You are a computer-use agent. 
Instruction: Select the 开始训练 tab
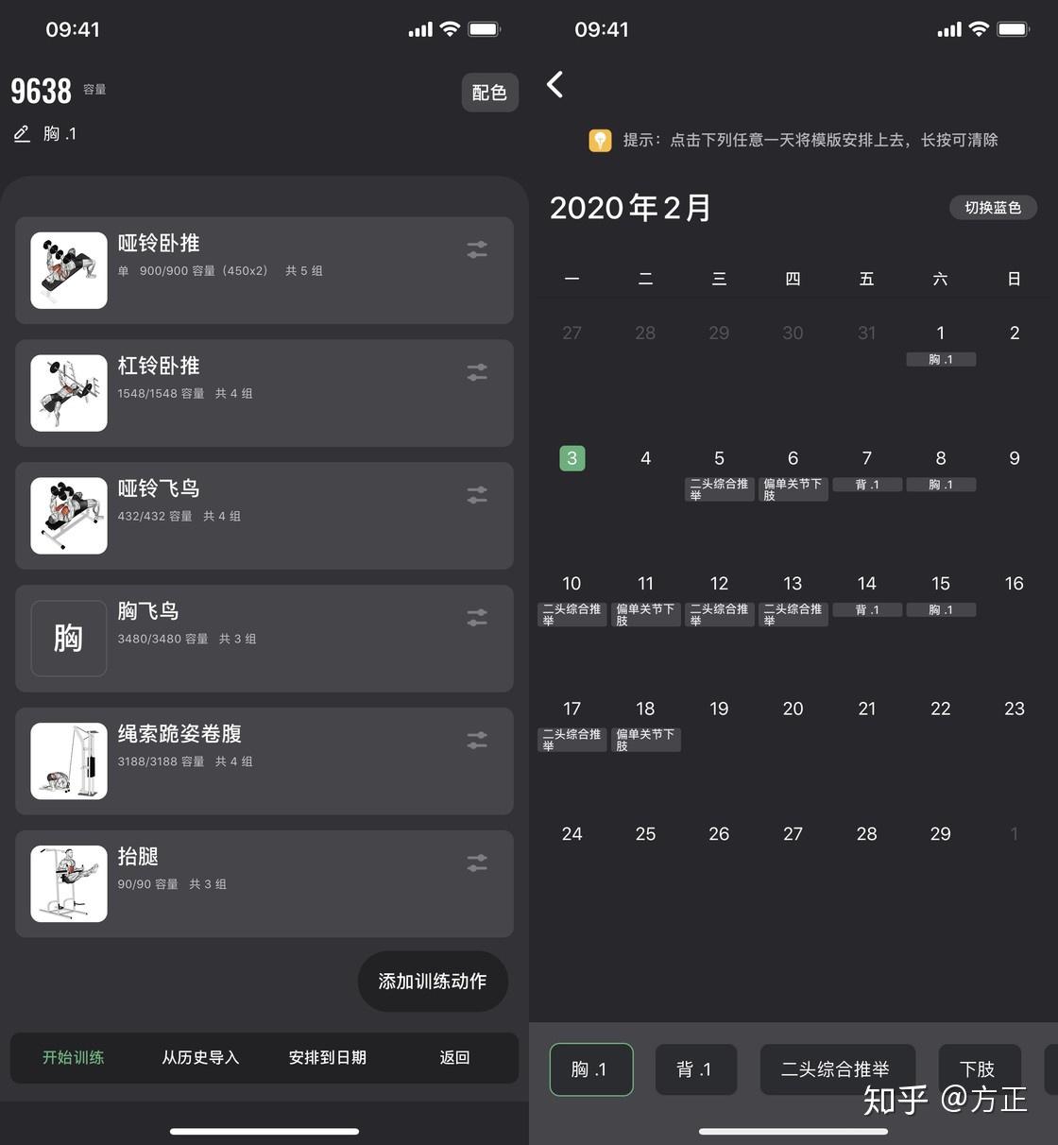point(74,1057)
